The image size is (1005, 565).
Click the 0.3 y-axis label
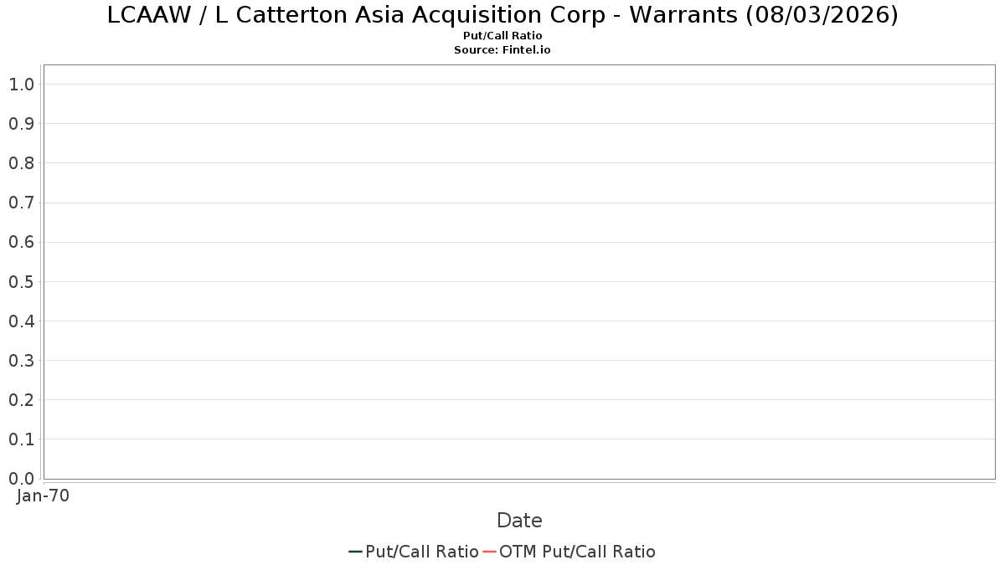click(x=21, y=361)
